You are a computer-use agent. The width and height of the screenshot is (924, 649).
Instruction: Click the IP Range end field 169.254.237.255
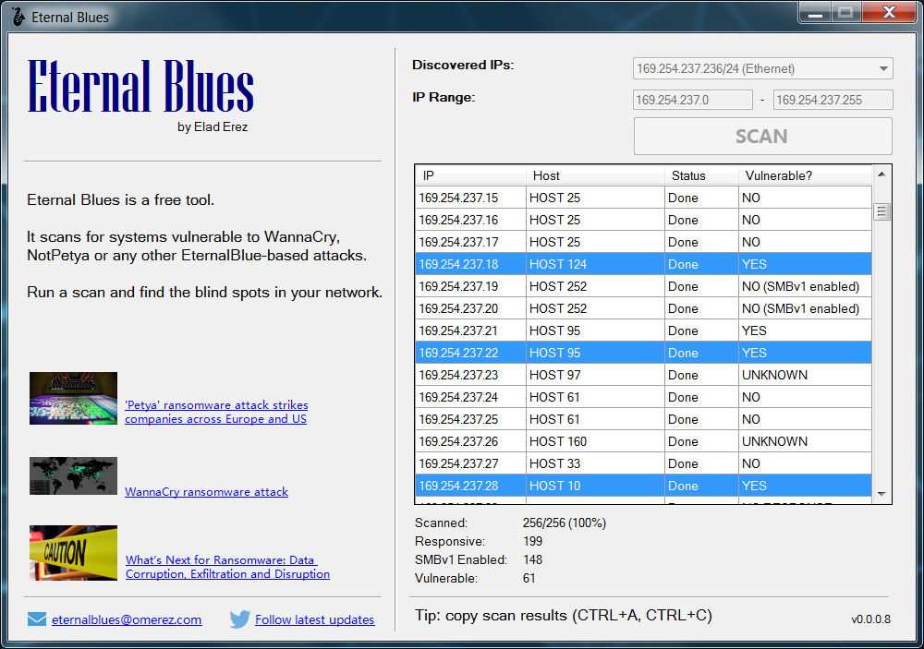click(x=833, y=100)
